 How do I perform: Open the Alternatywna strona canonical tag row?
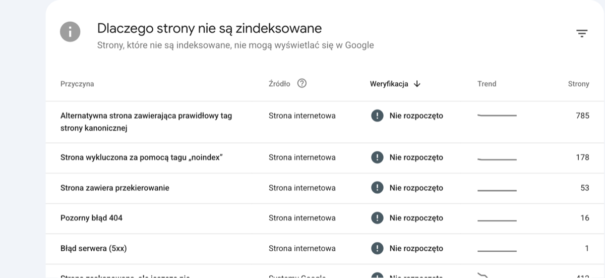[x=325, y=122]
